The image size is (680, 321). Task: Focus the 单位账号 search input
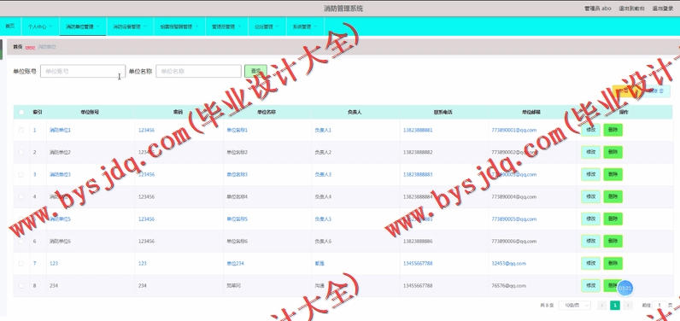tap(83, 71)
